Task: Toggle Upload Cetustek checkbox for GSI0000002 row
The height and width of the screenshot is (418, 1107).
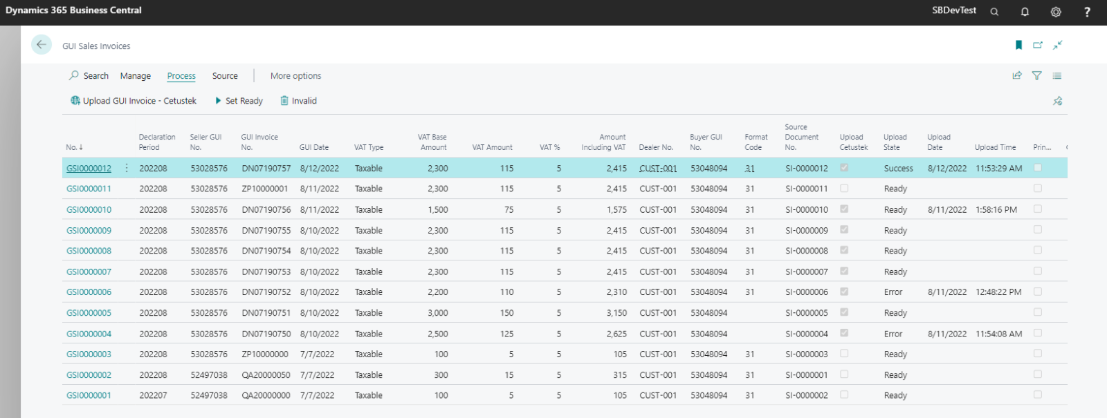Action: click(x=844, y=374)
